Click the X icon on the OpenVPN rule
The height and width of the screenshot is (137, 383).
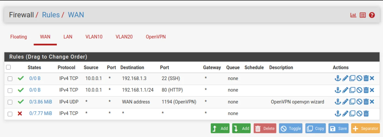point(372,102)
